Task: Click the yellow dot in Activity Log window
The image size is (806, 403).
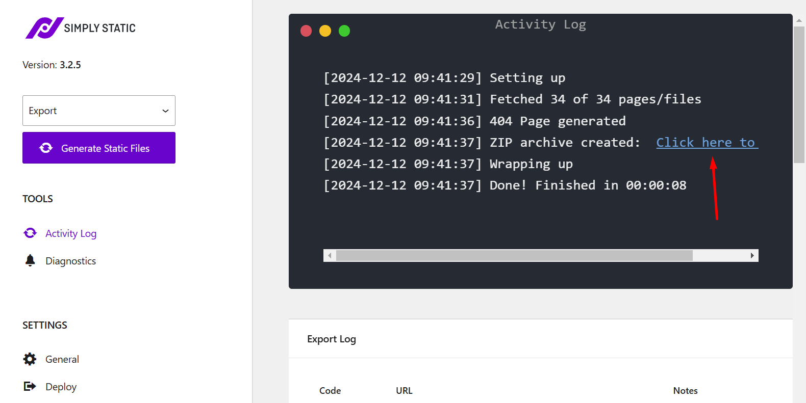Action: click(x=325, y=31)
